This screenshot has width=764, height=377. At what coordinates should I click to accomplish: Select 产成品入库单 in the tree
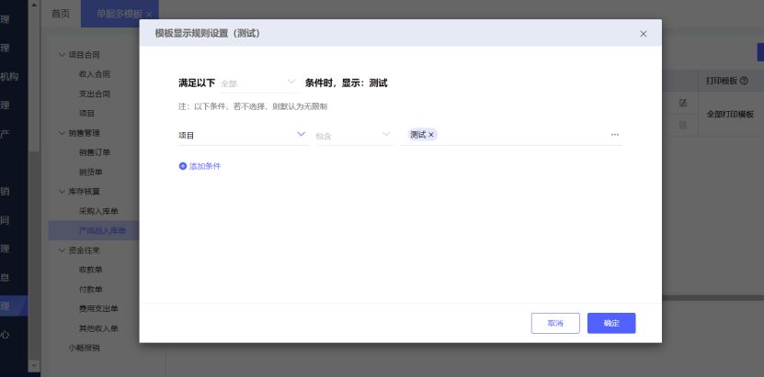pos(101,230)
